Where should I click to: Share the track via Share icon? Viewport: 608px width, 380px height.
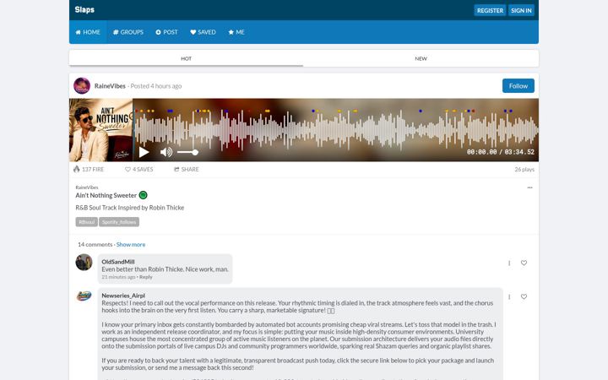187,170
